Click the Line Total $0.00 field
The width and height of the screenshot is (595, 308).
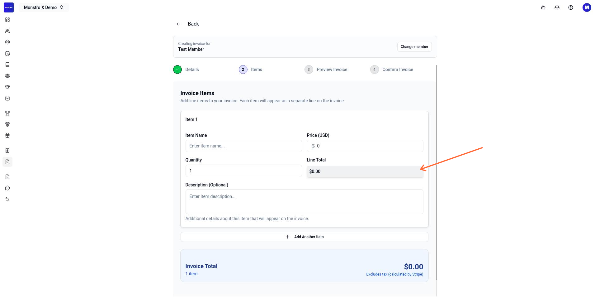[x=365, y=171]
